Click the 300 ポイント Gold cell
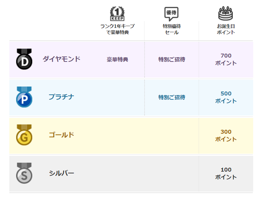The height and width of the screenshot is (197, 260). [x=226, y=136]
